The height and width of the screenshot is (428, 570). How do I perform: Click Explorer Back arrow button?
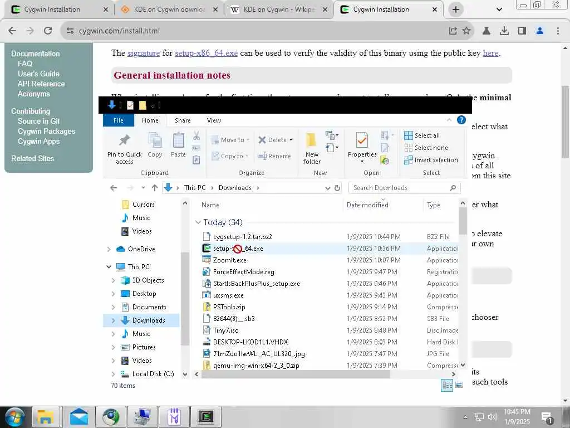(x=114, y=188)
